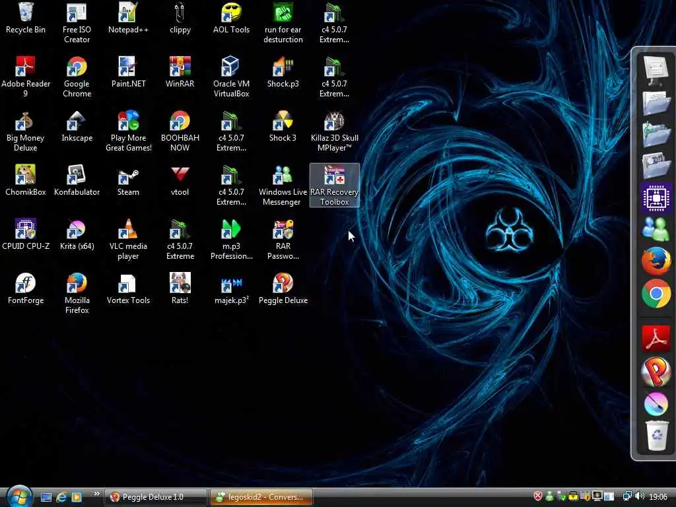Screen dimensions: 676x507
Task: Open the Windows Start menu orb
Action: [19, 496]
